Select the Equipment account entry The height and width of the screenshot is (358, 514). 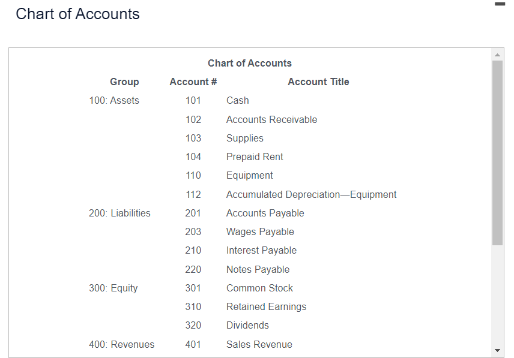coord(249,176)
